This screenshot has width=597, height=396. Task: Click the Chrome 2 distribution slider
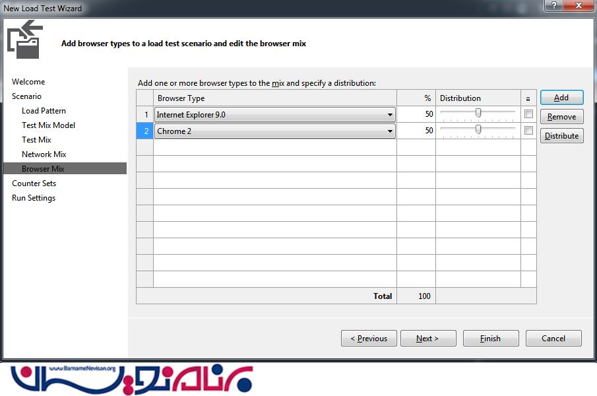(x=478, y=130)
